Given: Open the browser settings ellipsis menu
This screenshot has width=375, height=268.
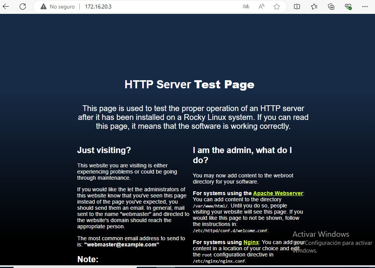Looking at the screenshot, I should point(365,7).
